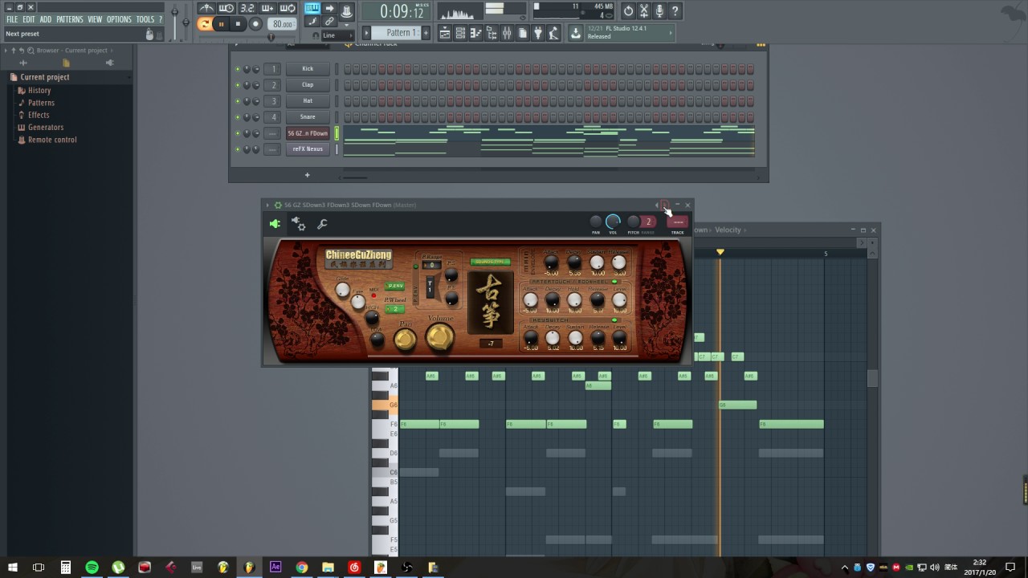
Task: Open the FILE menu
Action: click(12, 19)
